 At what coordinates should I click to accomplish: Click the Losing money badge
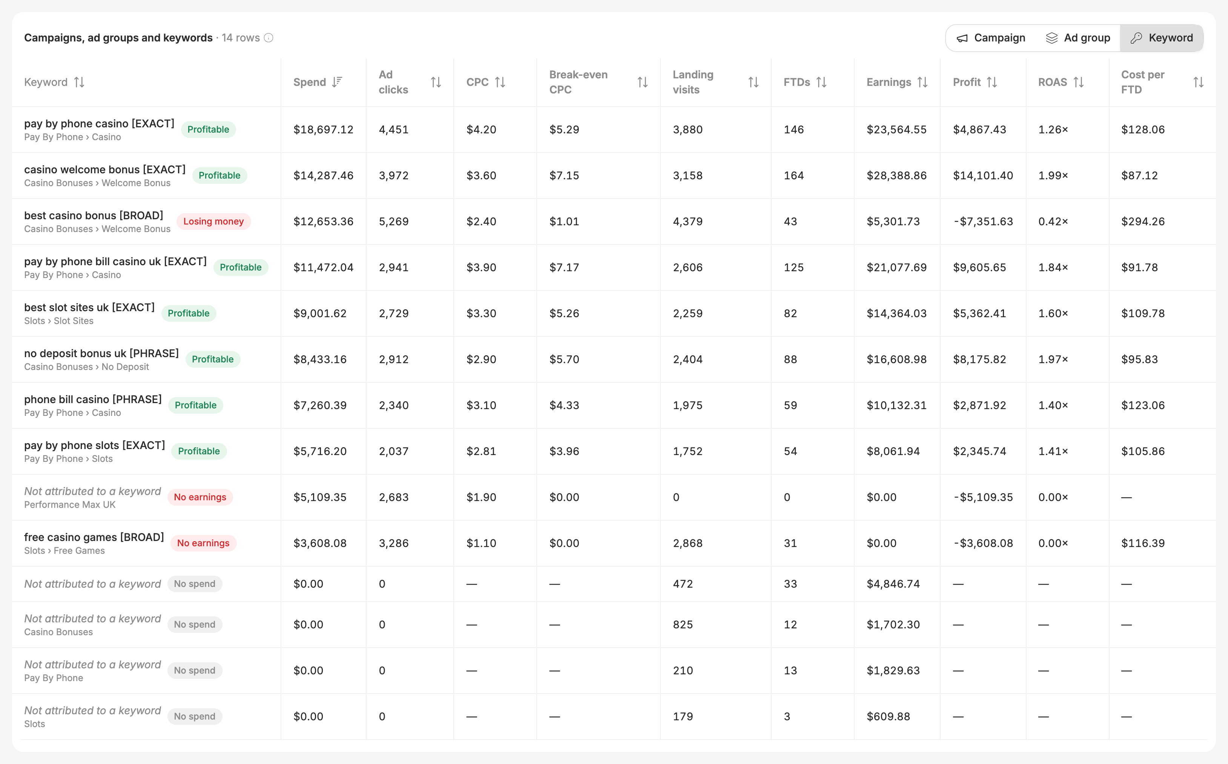pyautogui.click(x=213, y=221)
